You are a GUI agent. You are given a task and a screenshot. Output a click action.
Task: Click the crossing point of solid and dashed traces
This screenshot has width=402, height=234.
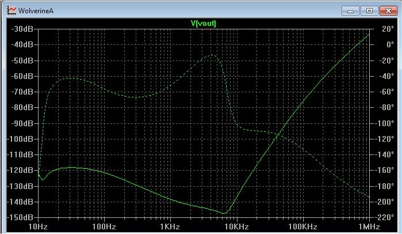[279, 134]
